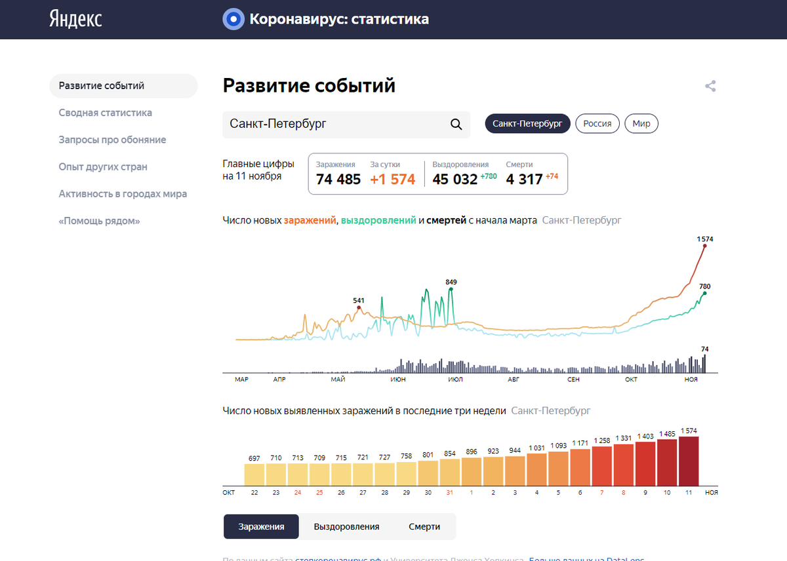This screenshot has width=787, height=561.
Task: Click the 74 deaths bar label
Action: (705, 349)
